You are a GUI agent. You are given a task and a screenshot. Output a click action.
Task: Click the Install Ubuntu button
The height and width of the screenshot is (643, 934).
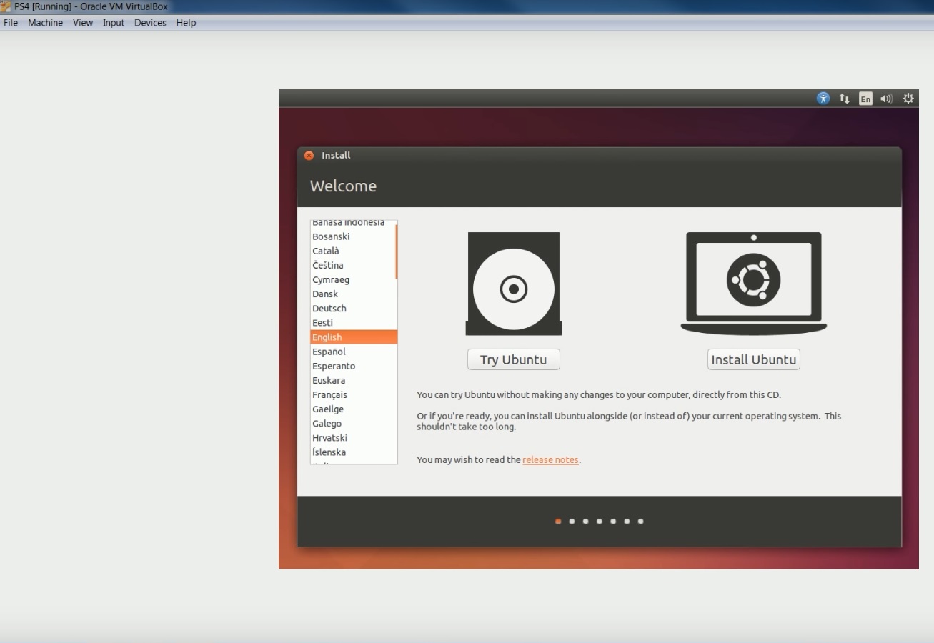(x=754, y=359)
